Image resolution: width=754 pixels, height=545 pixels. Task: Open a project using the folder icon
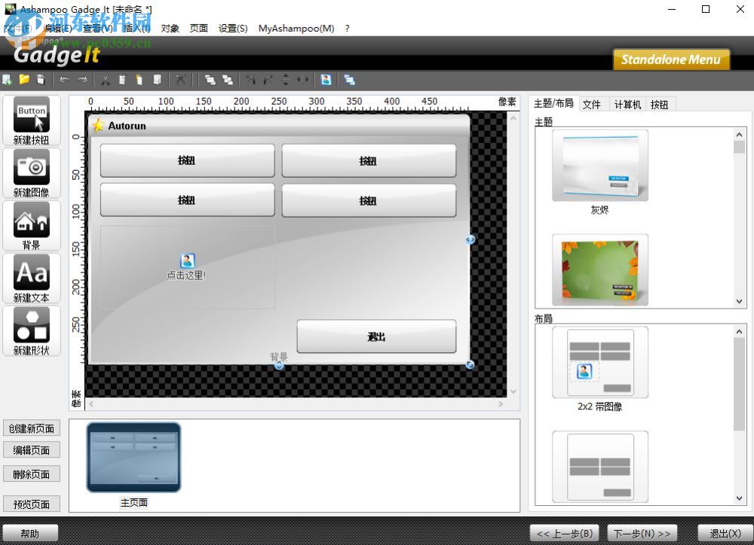click(x=23, y=79)
